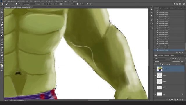This screenshot has height=105, width=186.
Task: Open the search magnifier at top right
Action: 177,4
